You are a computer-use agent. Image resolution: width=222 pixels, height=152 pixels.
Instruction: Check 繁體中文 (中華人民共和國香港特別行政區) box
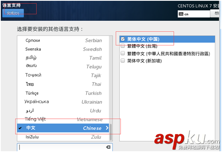(x=123, y=53)
